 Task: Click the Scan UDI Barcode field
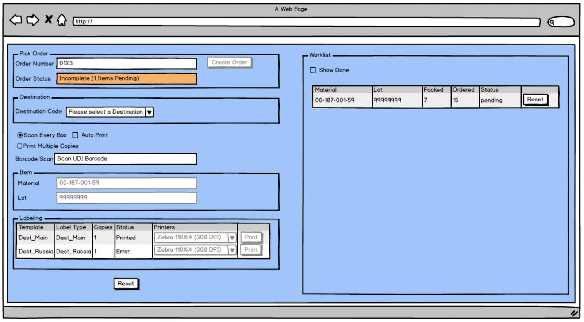[x=125, y=159]
